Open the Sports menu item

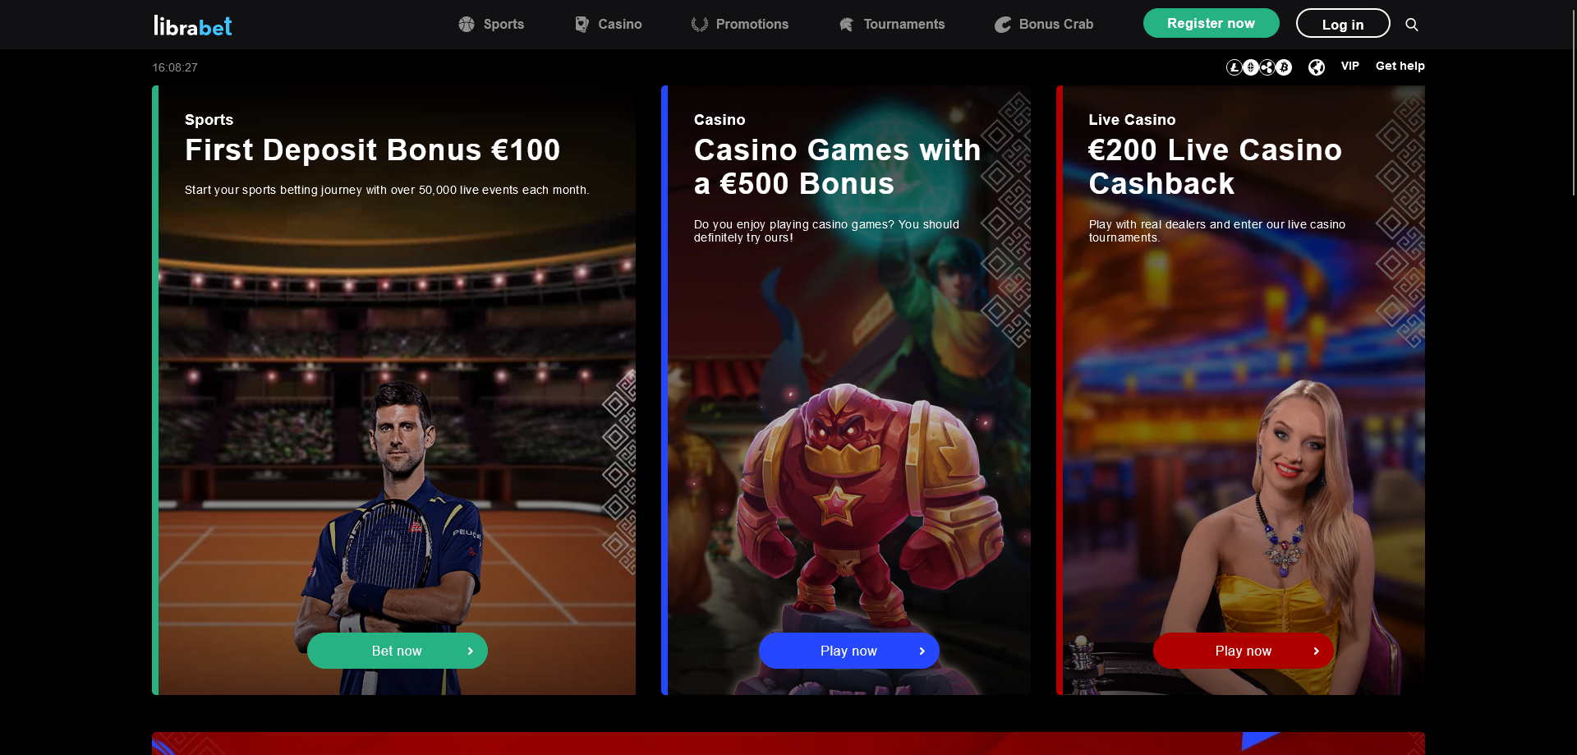click(491, 25)
